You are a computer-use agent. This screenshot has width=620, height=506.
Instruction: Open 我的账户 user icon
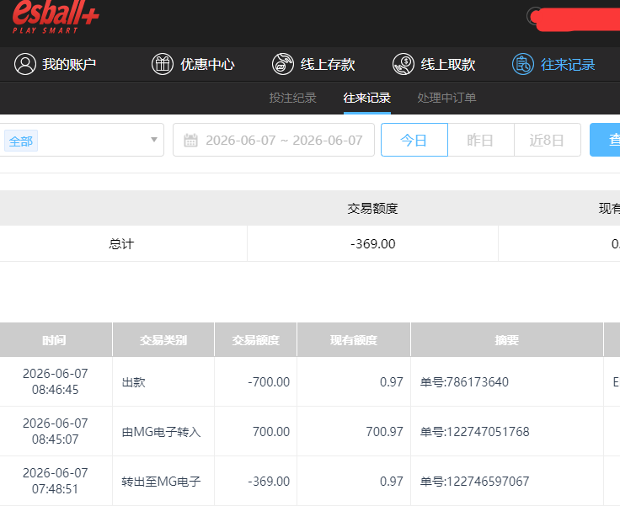pyautogui.click(x=25, y=64)
